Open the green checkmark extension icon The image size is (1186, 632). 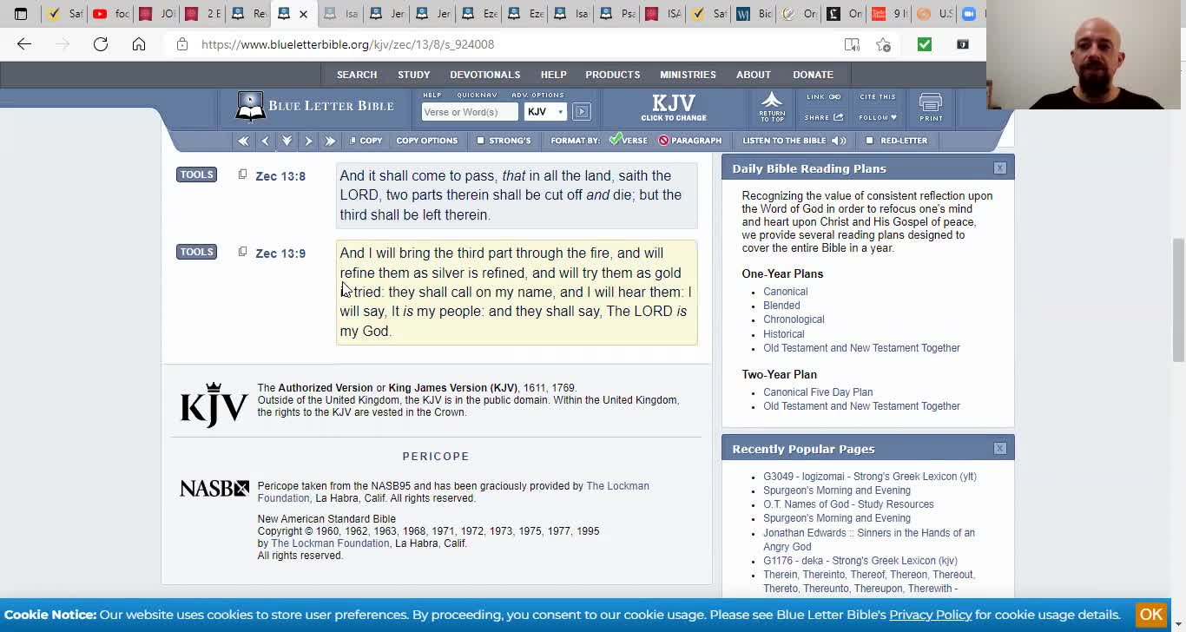click(925, 44)
